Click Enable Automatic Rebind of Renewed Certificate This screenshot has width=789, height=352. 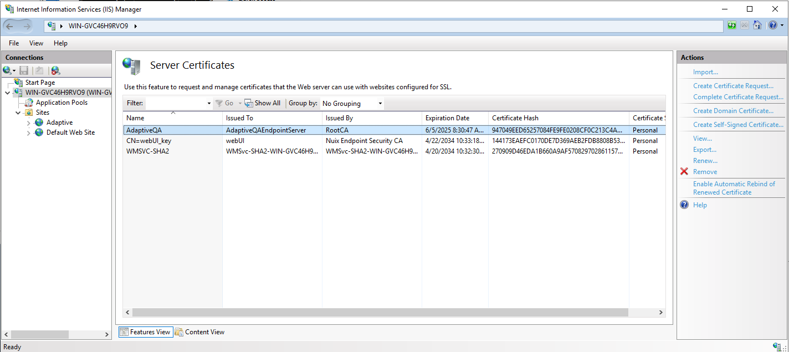click(734, 188)
